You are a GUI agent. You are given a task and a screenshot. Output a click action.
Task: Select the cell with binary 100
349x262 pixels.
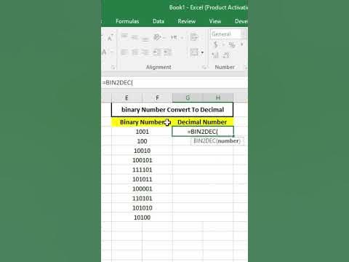click(x=142, y=141)
